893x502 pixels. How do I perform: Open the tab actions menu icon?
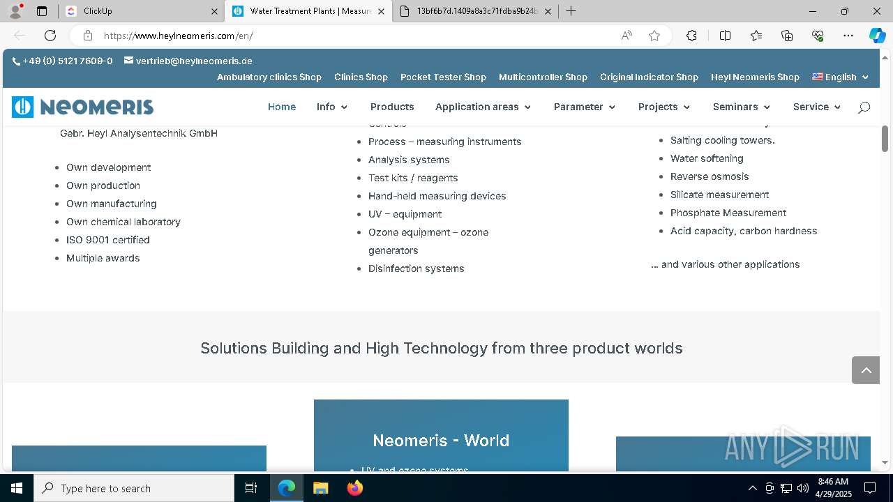(42, 11)
